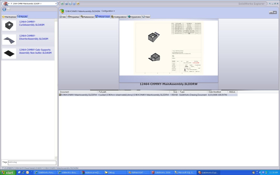Switch to thumbnail preview view icon
The height and width of the screenshot is (175, 280).
[275, 12]
